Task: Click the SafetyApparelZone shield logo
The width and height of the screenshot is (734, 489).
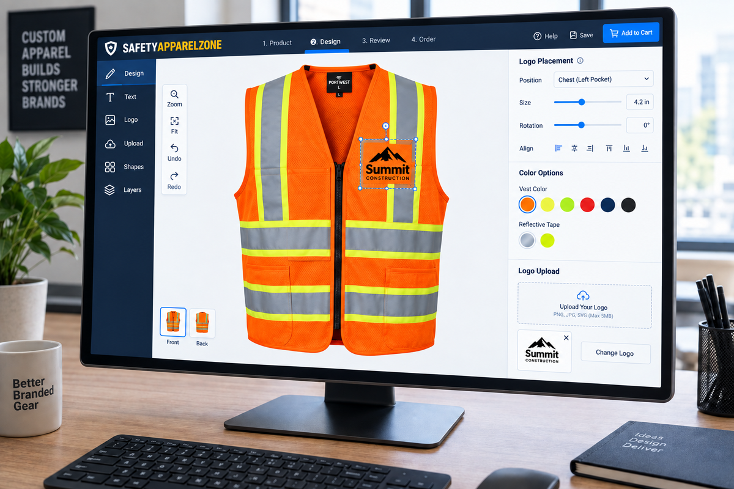Action: [x=111, y=48]
